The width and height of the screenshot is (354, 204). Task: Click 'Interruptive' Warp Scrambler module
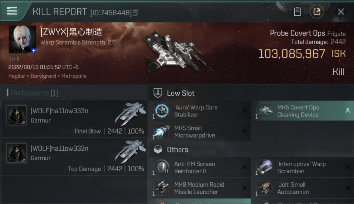[x=303, y=168]
